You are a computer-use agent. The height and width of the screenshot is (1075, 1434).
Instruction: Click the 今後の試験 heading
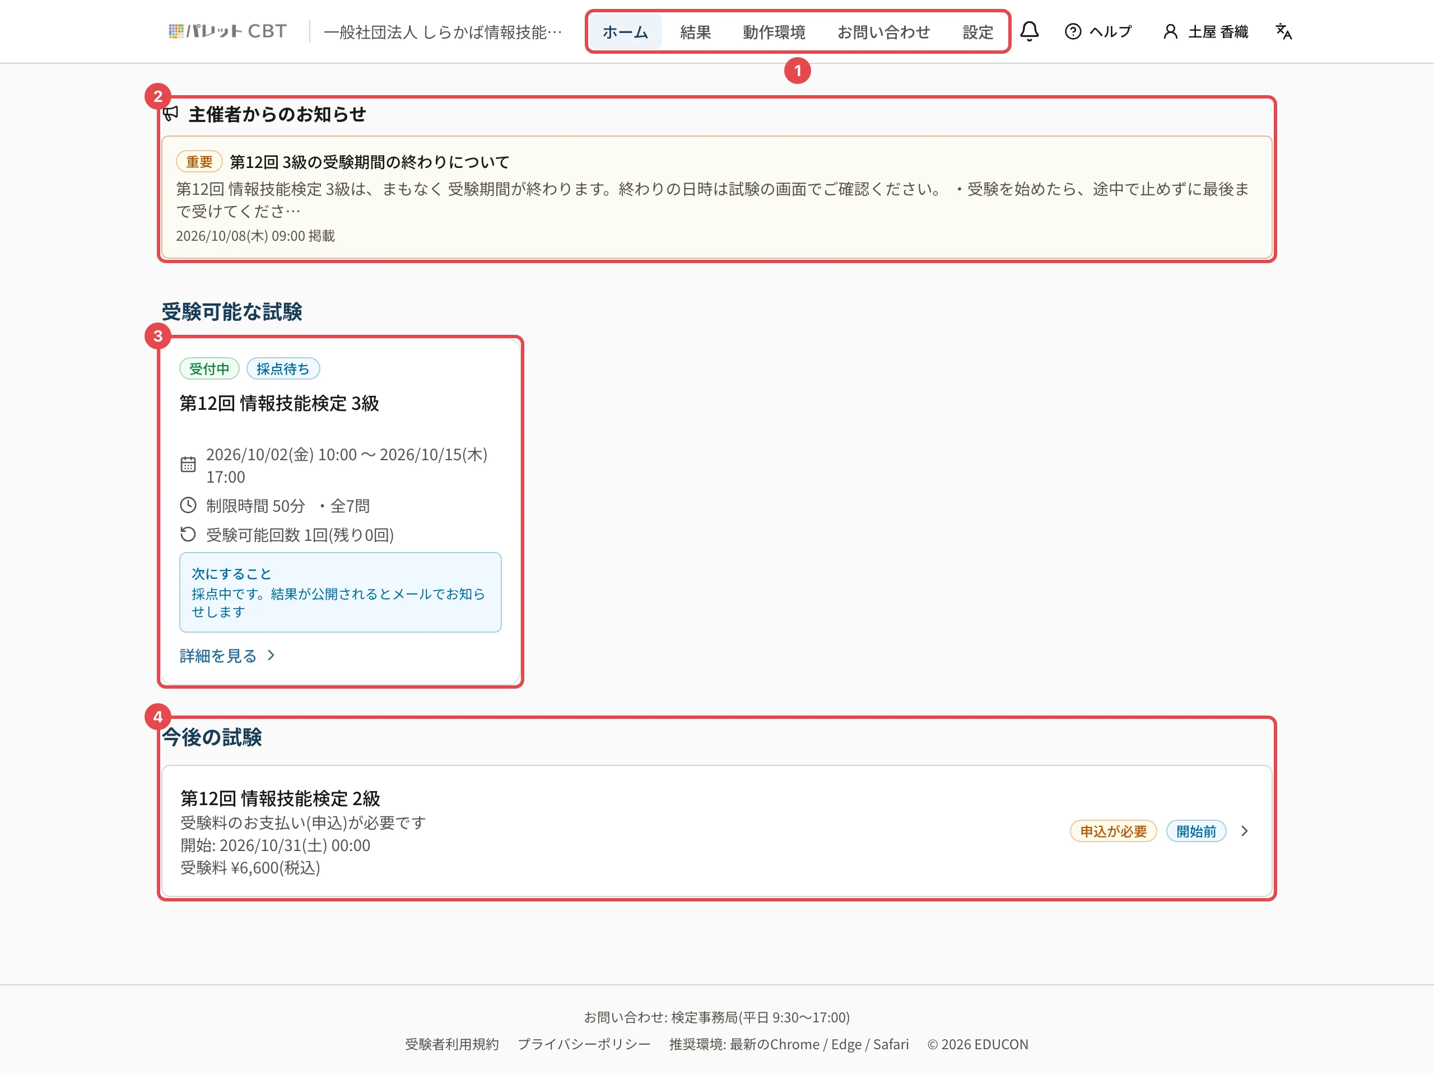click(211, 737)
